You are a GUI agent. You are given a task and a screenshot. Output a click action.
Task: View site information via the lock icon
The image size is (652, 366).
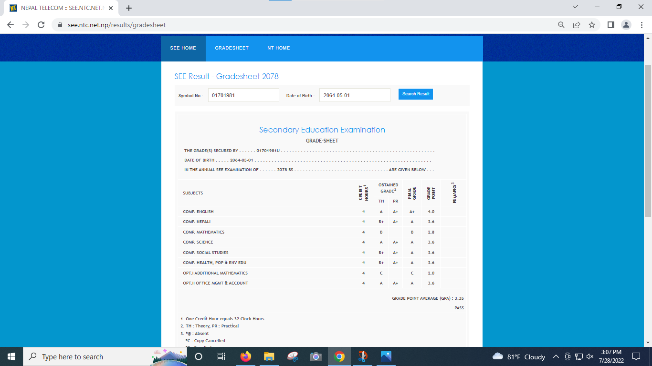(60, 25)
